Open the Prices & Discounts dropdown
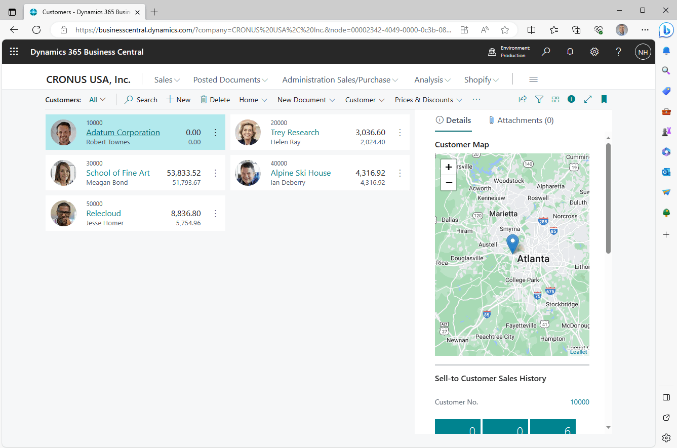The width and height of the screenshot is (677, 448). pos(428,100)
